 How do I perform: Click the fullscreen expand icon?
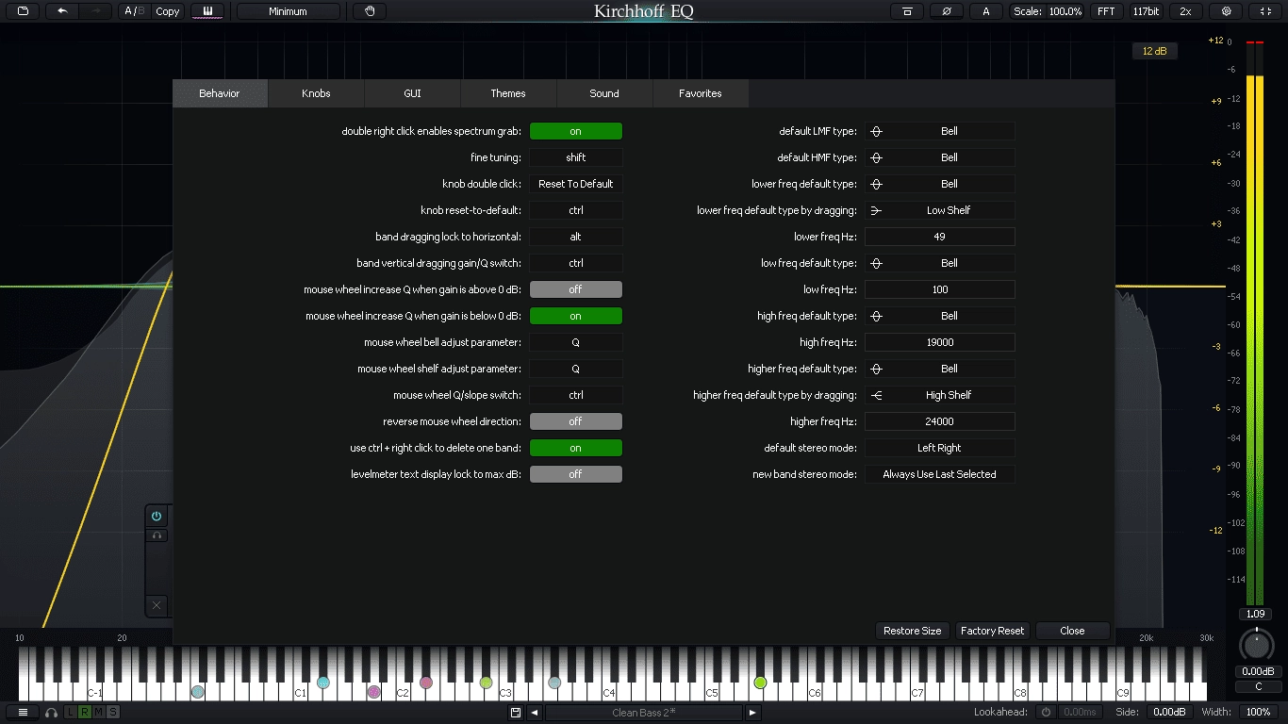[1265, 11]
